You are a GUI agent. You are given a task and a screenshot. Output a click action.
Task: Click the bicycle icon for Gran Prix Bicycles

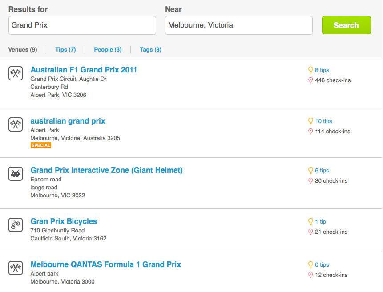pos(16,225)
